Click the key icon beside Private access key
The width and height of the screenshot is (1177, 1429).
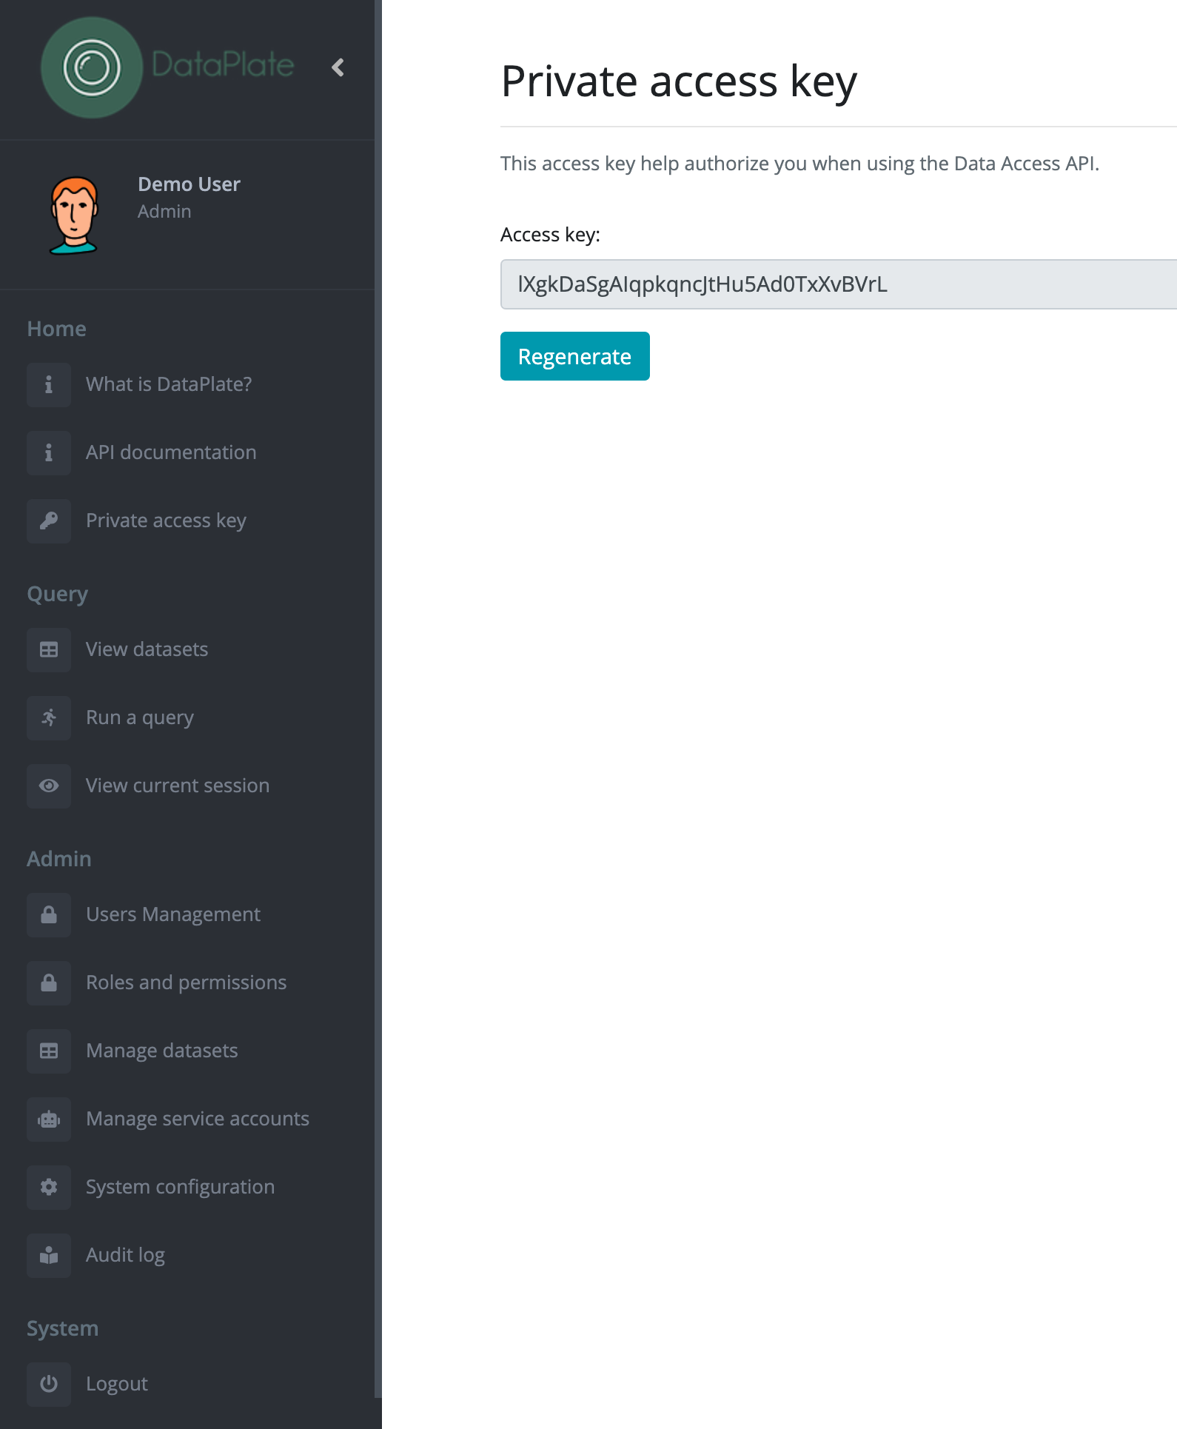(x=49, y=521)
